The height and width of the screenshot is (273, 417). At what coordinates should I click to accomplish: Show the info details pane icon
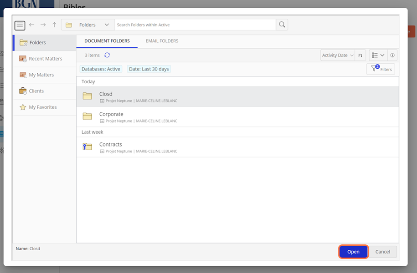(392, 56)
